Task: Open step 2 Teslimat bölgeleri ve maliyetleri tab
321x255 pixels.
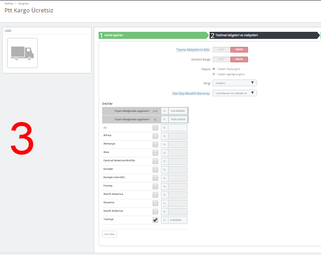Action: pyautogui.click(x=264, y=35)
